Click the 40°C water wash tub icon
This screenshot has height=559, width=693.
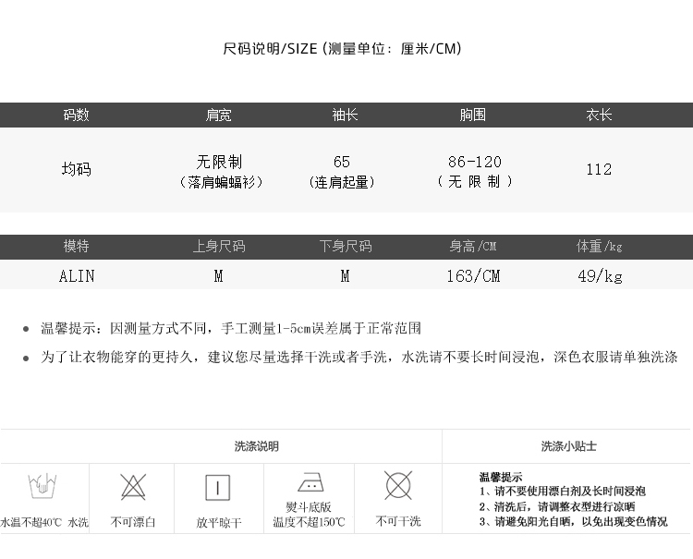[x=40, y=486]
